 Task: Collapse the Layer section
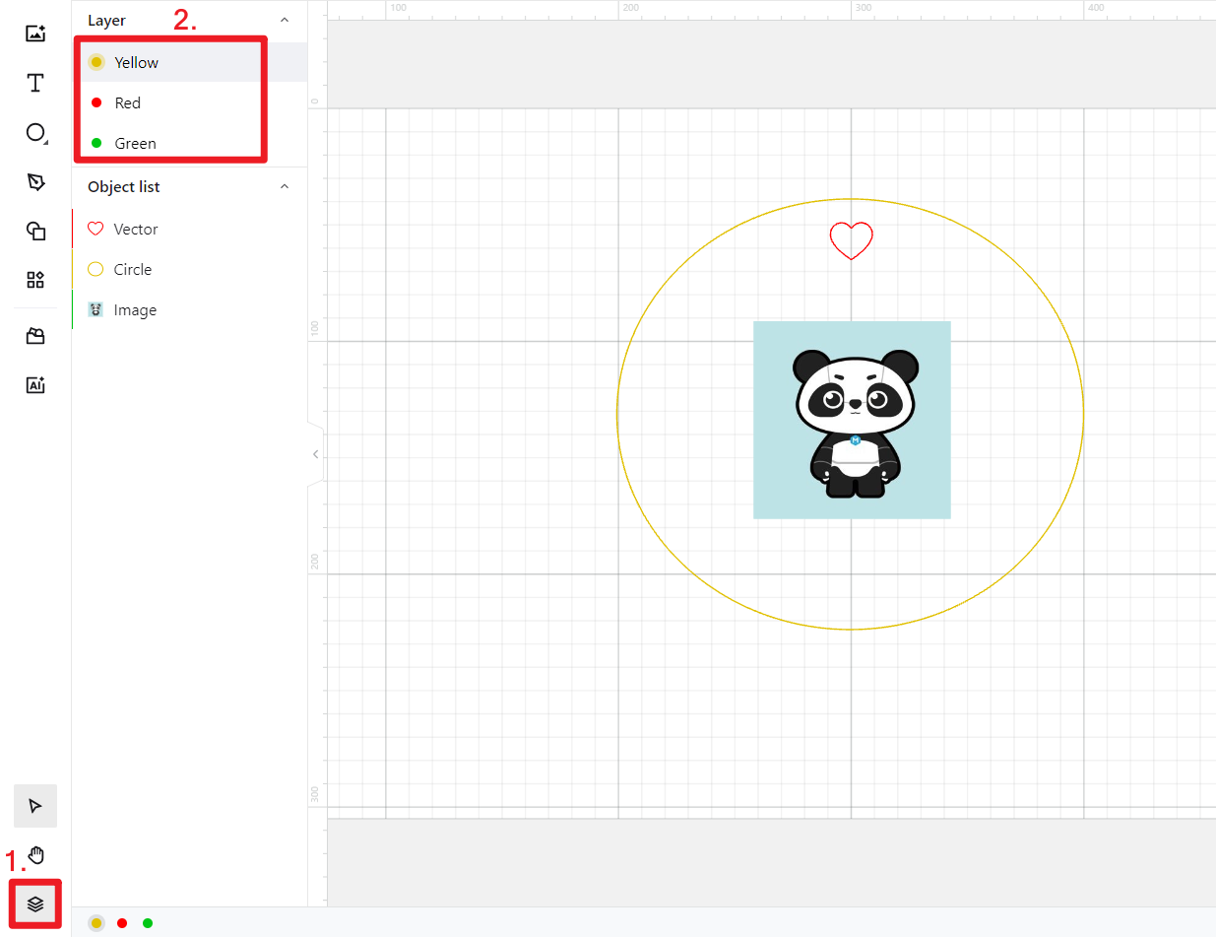click(x=285, y=20)
